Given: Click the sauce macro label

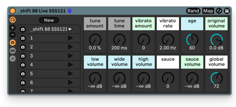Looking at the screenshot, I should (x=168, y=62).
